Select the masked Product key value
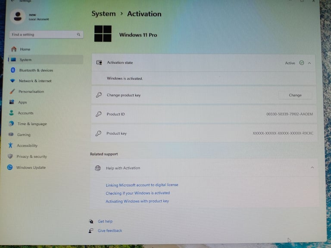331x248 pixels. [x=283, y=133]
